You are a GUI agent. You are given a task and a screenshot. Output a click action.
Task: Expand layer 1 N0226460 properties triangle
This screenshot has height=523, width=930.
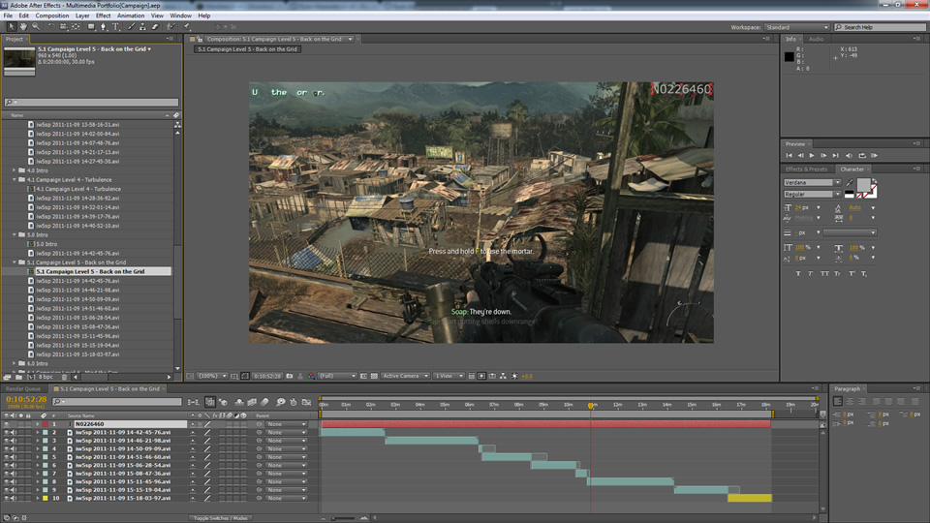(x=38, y=424)
